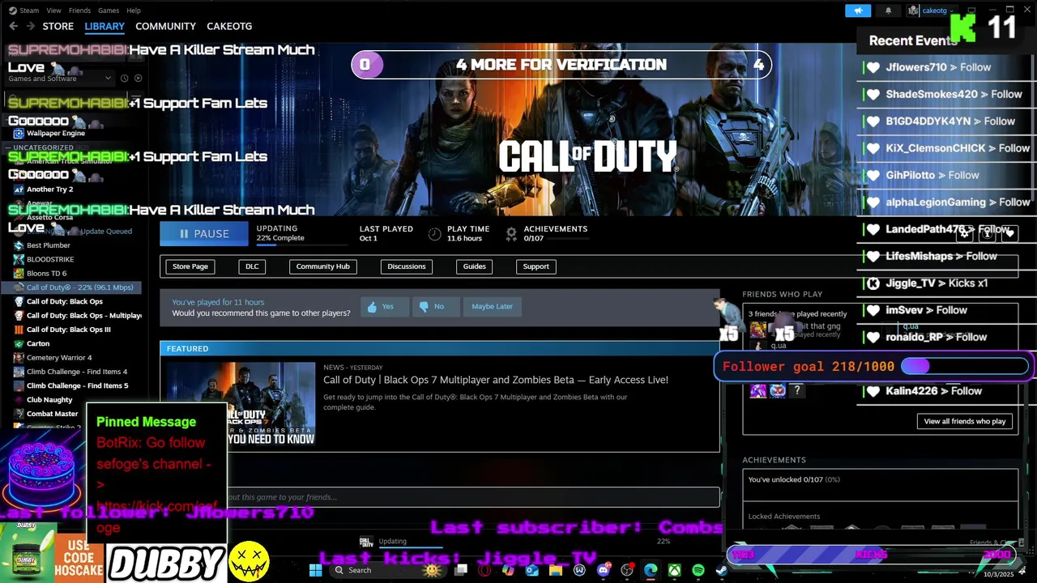Click the Play Time clock icon
The width and height of the screenshot is (1037, 583).
click(x=435, y=234)
